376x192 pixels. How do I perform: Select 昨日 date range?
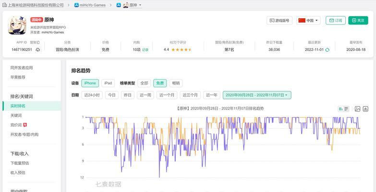pos(128,95)
